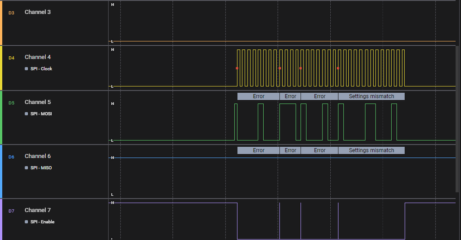Viewport: 461px width, 240px height.
Task: Click the SPI - Clock analyzer tag
Action: (41, 69)
